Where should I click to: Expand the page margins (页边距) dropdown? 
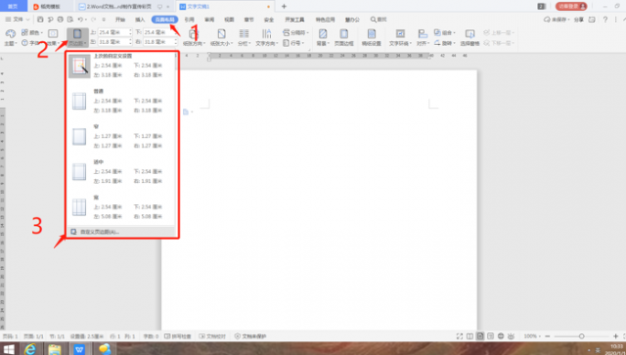point(77,37)
